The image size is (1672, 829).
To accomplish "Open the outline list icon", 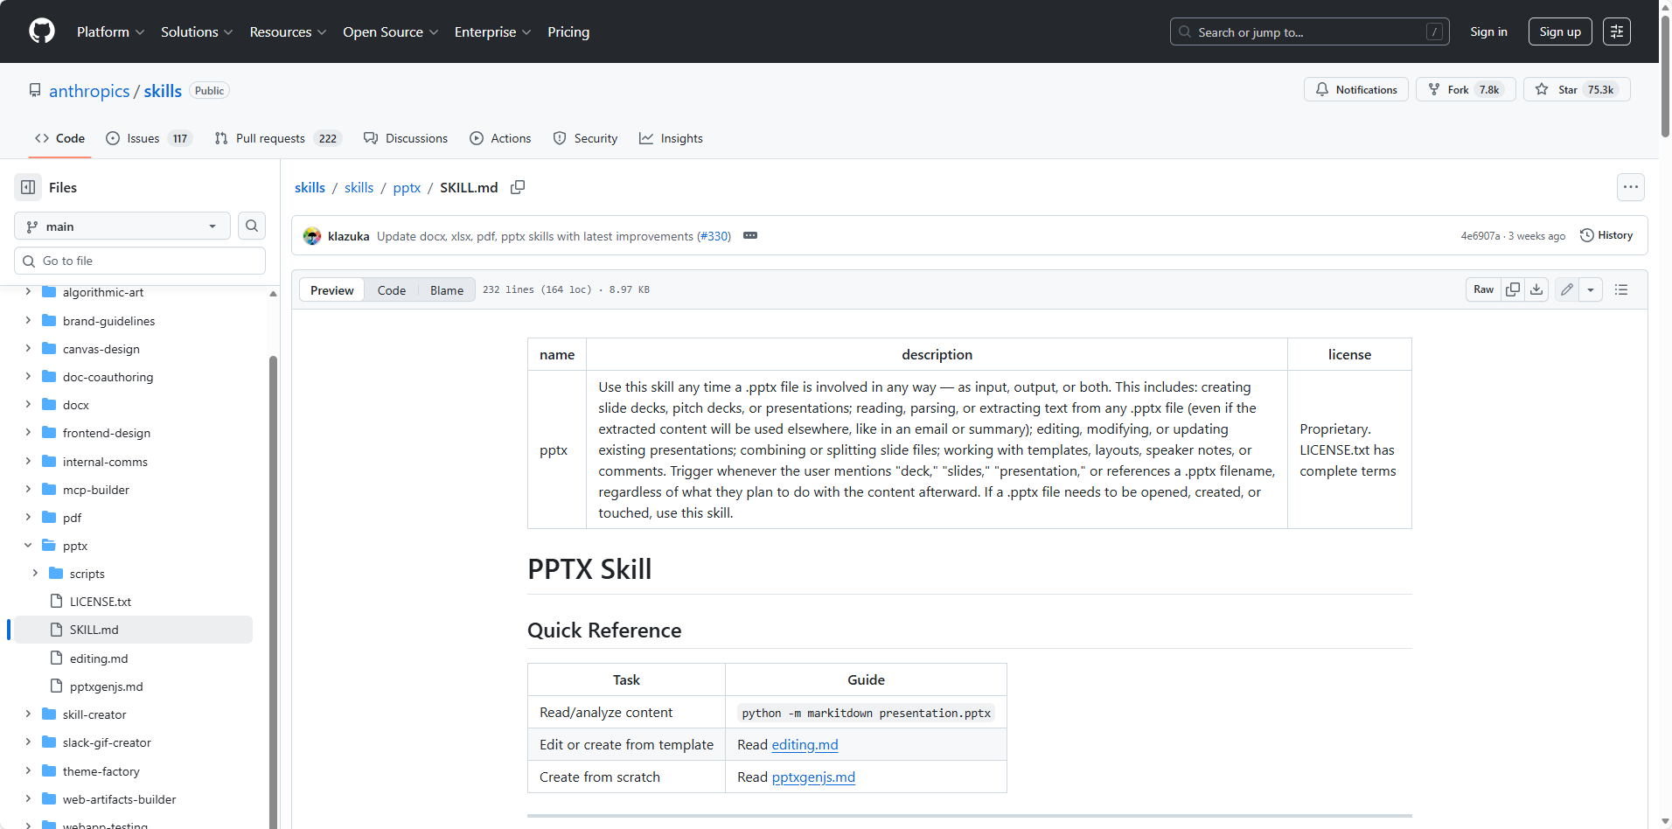I will point(1621,289).
